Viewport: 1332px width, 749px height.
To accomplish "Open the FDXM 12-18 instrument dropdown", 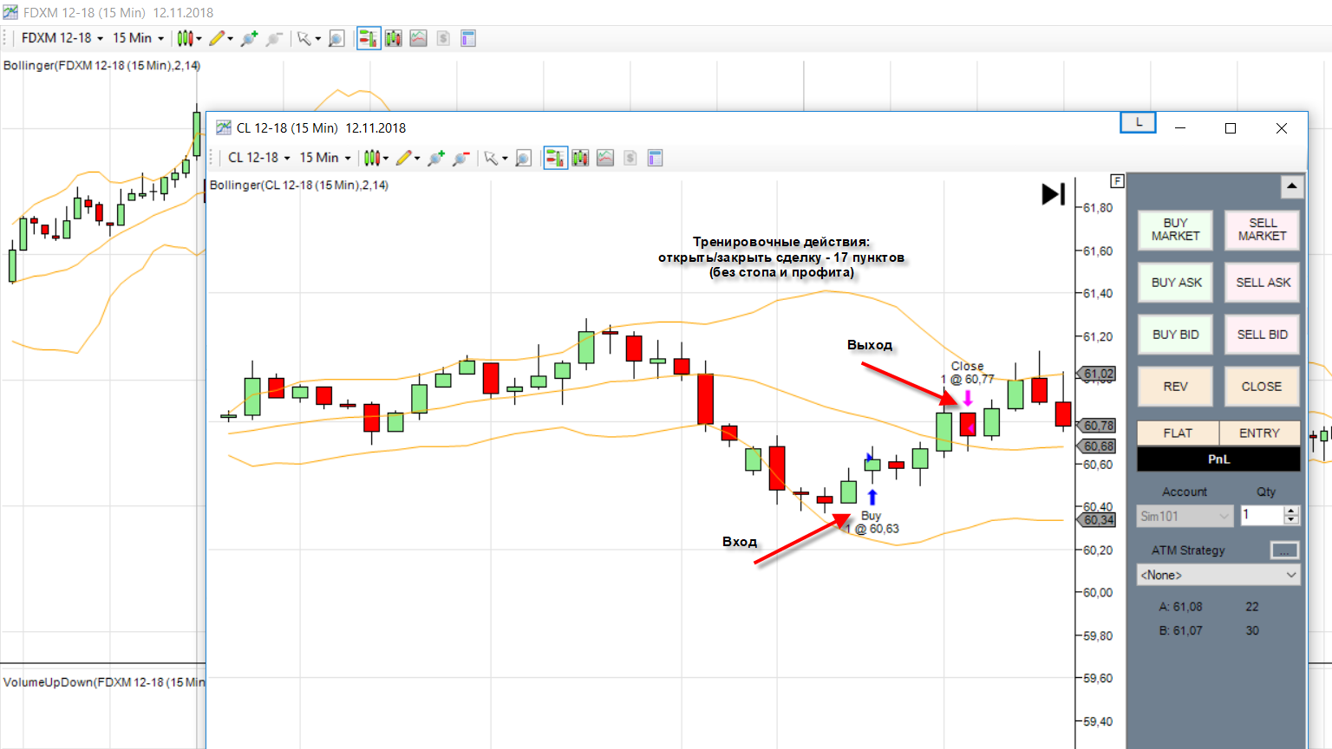I will click(62, 38).
